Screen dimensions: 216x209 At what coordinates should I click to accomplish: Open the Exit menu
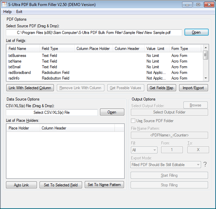[19, 12]
